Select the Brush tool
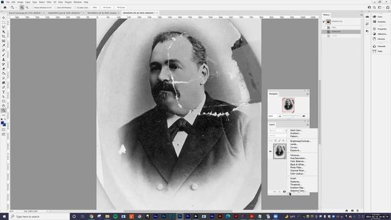This screenshot has width=391, height=220. tap(4, 55)
